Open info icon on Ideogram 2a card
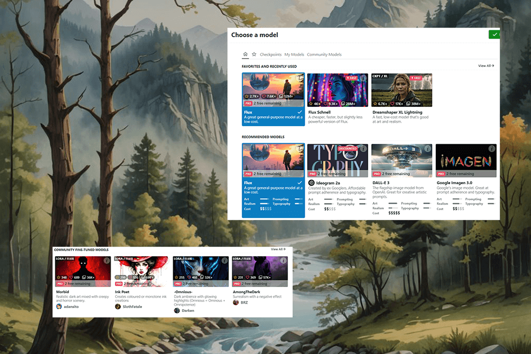The image size is (531, 354). 363,148
